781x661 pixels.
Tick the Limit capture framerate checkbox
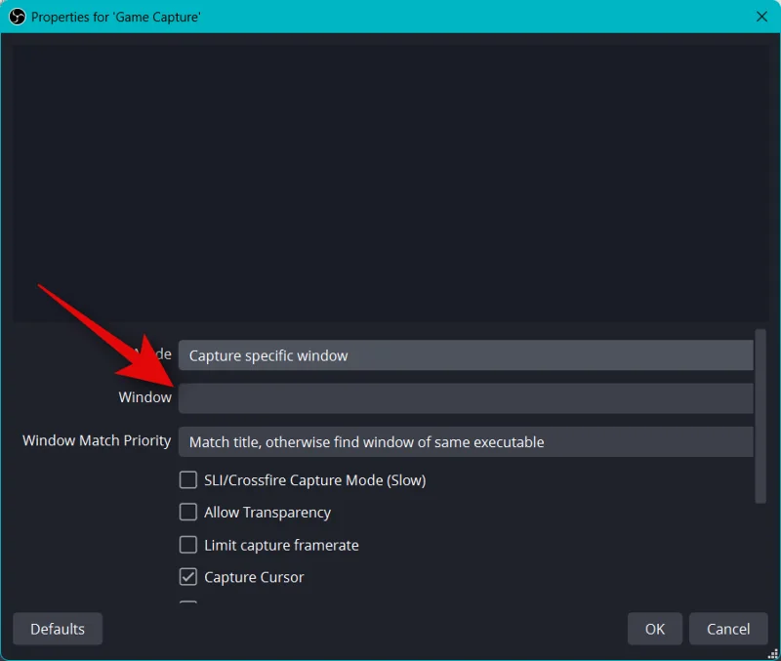[x=188, y=545]
